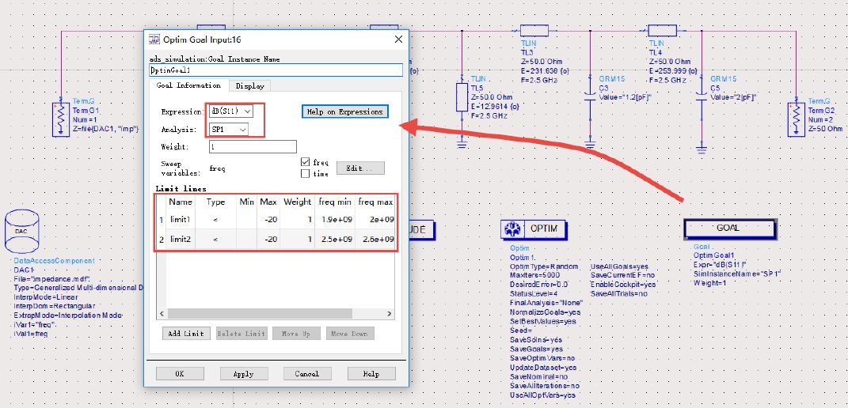Click the limit lines horizontal scrollbar
848x408 pixels.
[260, 313]
